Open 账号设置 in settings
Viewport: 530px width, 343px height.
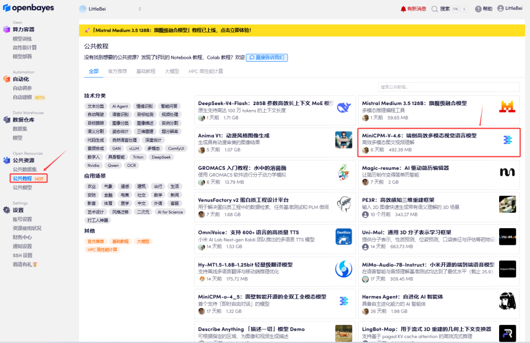(22, 219)
